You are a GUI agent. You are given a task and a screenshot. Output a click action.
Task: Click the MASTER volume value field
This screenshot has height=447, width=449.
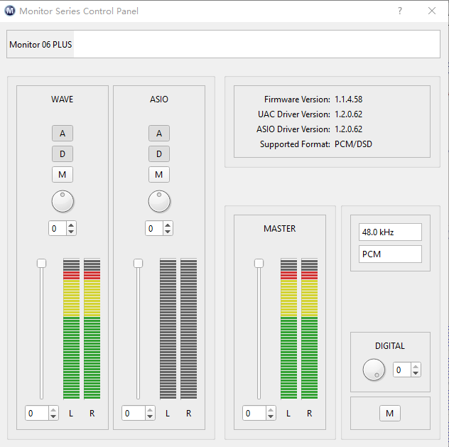point(251,413)
